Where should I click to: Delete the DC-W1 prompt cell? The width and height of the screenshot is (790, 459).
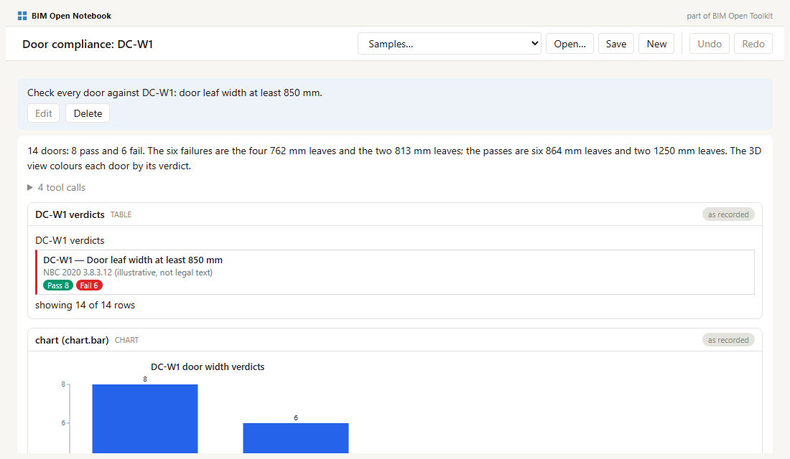[88, 113]
